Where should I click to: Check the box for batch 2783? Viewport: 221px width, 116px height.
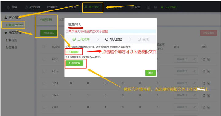click(x=44, y=107)
